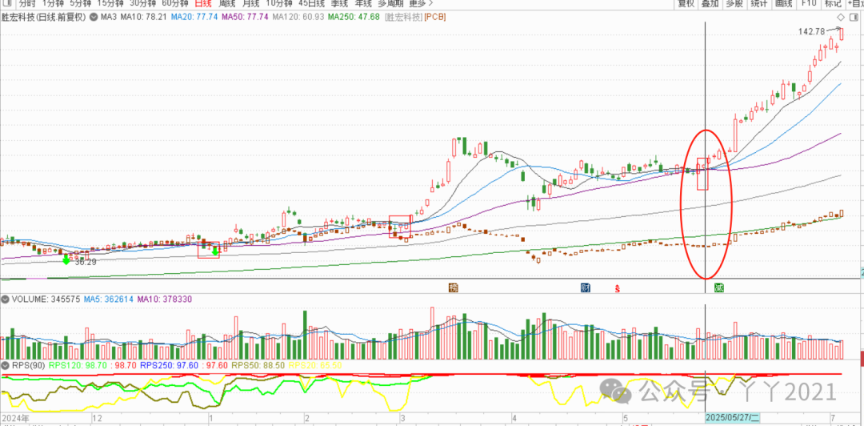Click the MA250: 47.68 green legend label
This screenshot has width=864, height=426.
[x=355, y=17]
